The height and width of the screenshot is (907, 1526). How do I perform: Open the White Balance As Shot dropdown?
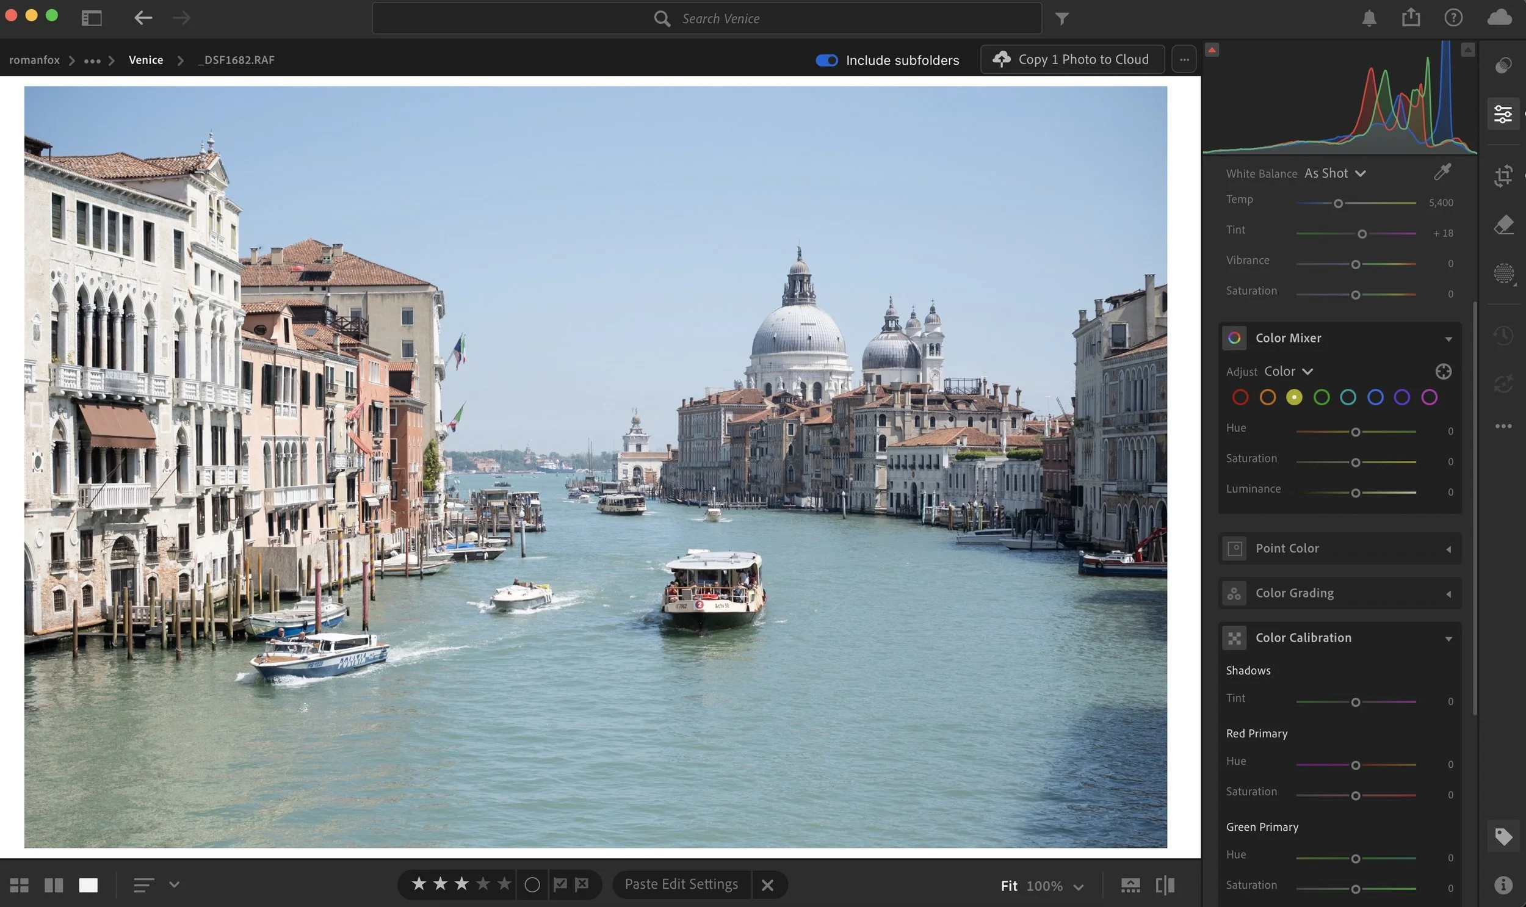pyautogui.click(x=1334, y=173)
